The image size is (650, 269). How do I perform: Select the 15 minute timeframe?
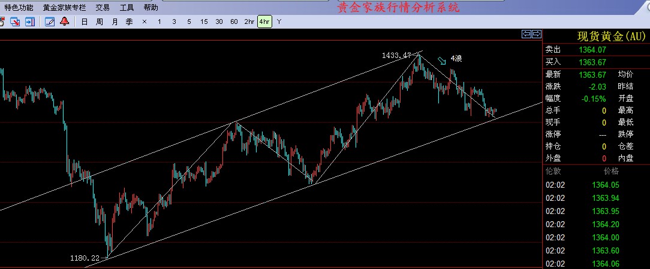[x=204, y=22]
